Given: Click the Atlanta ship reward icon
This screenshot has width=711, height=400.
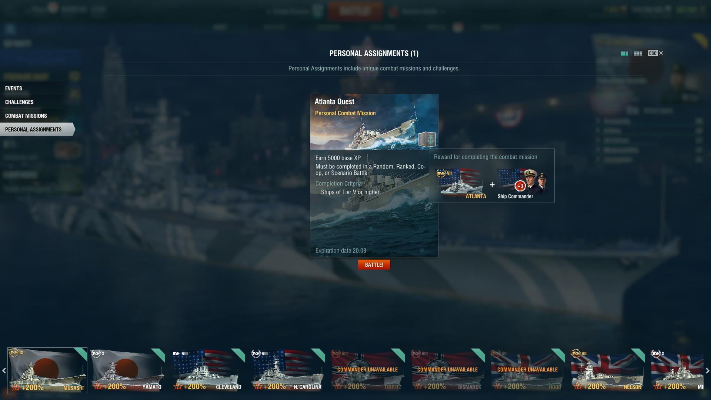Looking at the screenshot, I should 461,184.
